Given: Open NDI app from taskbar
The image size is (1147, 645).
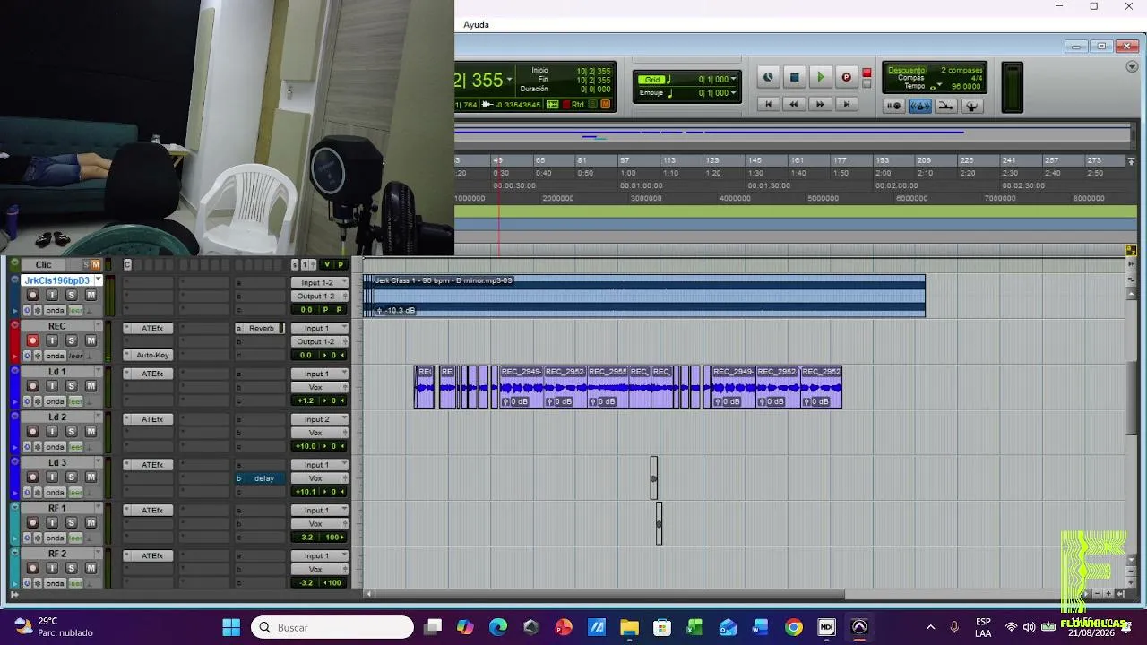Looking at the screenshot, I should pyautogui.click(x=826, y=627).
